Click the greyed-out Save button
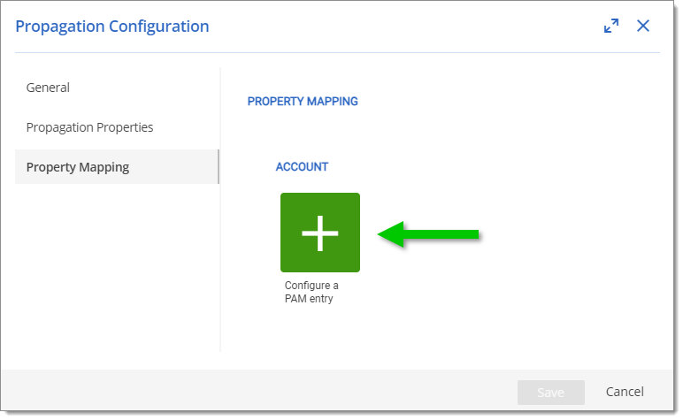Viewport: 683px width, 420px height. click(x=551, y=393)
